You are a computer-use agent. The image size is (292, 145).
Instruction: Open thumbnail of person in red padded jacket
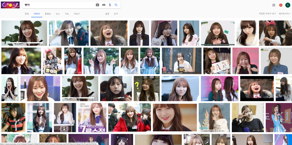[x=130, y=117]
